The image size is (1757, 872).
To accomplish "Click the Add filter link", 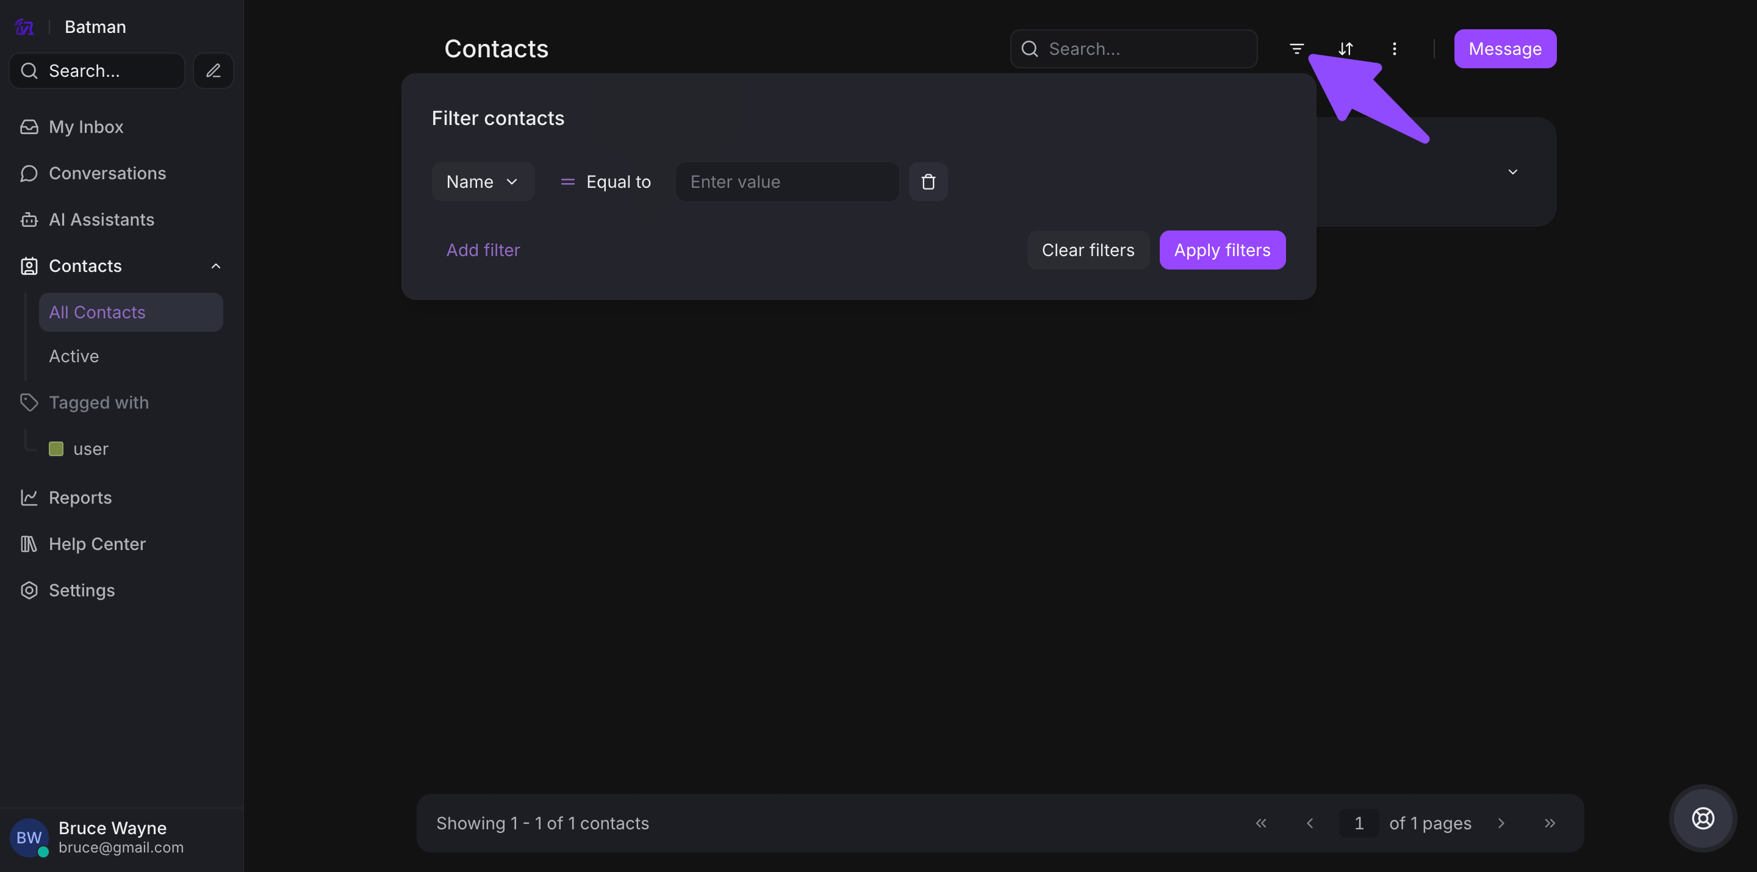I will coord(483,250).
